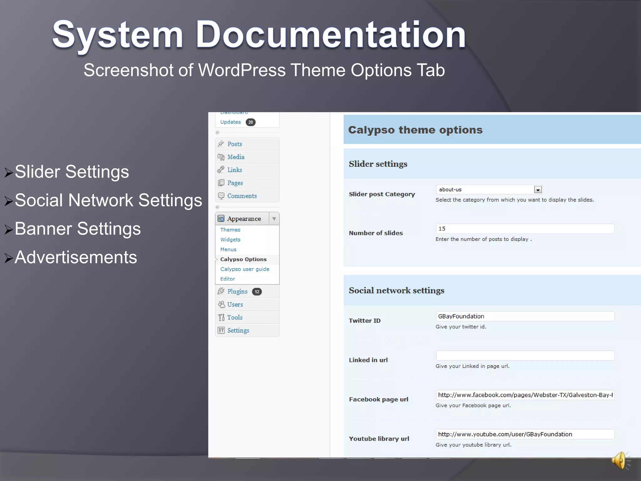Click 'Enter the number of posts' hint
Image resolution: width=641 pixels, height=481 pixels.
[x=484, y=239]
